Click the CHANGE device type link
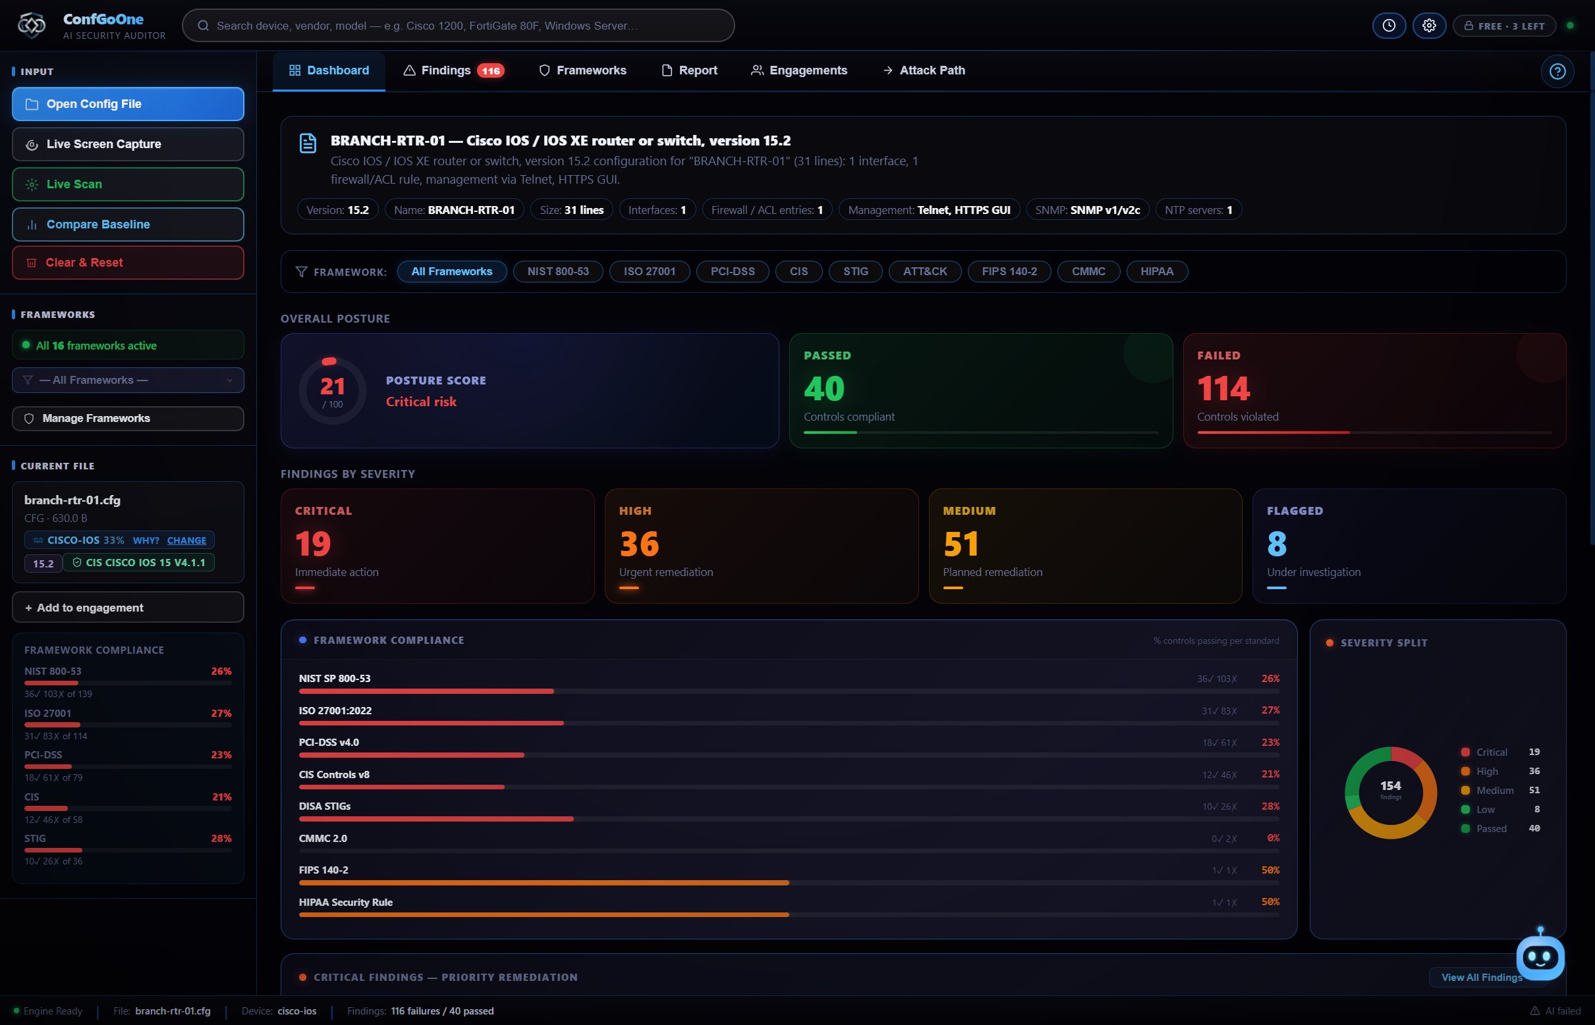1595x1025 pixels. tap(186, 540)
